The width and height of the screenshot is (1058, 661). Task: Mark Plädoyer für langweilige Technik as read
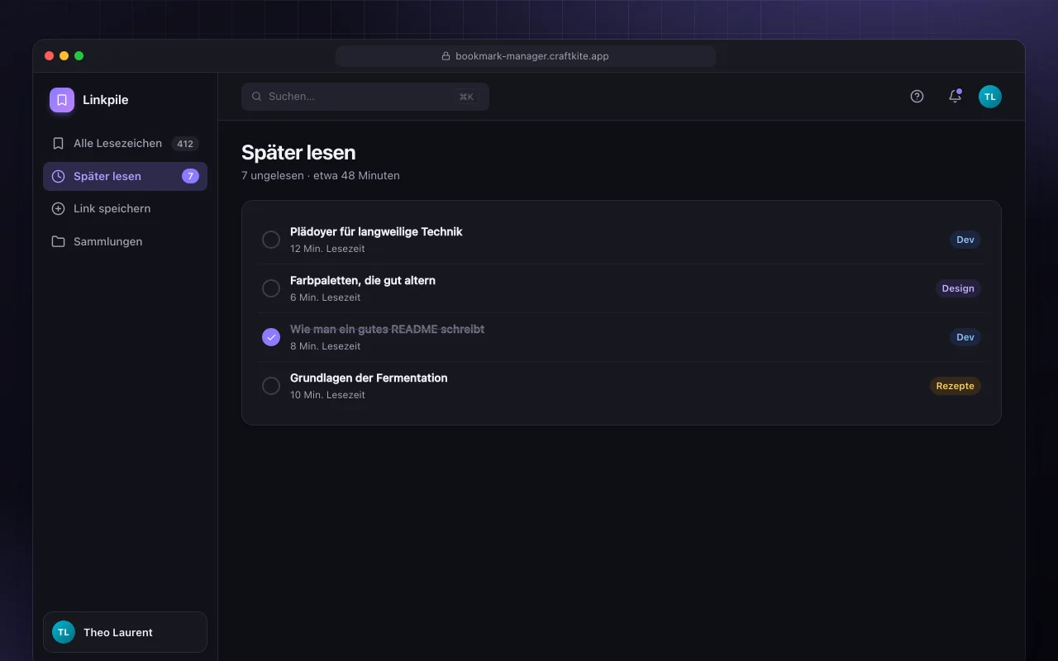coord(271,240)
